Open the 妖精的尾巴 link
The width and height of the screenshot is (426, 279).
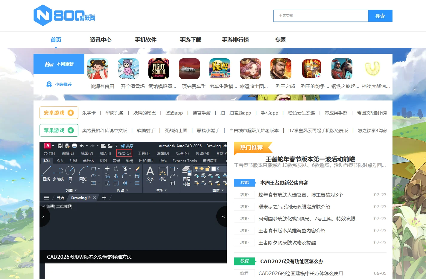[x=144, y=113]
